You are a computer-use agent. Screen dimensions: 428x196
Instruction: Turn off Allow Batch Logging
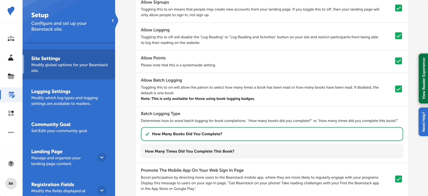398,89
